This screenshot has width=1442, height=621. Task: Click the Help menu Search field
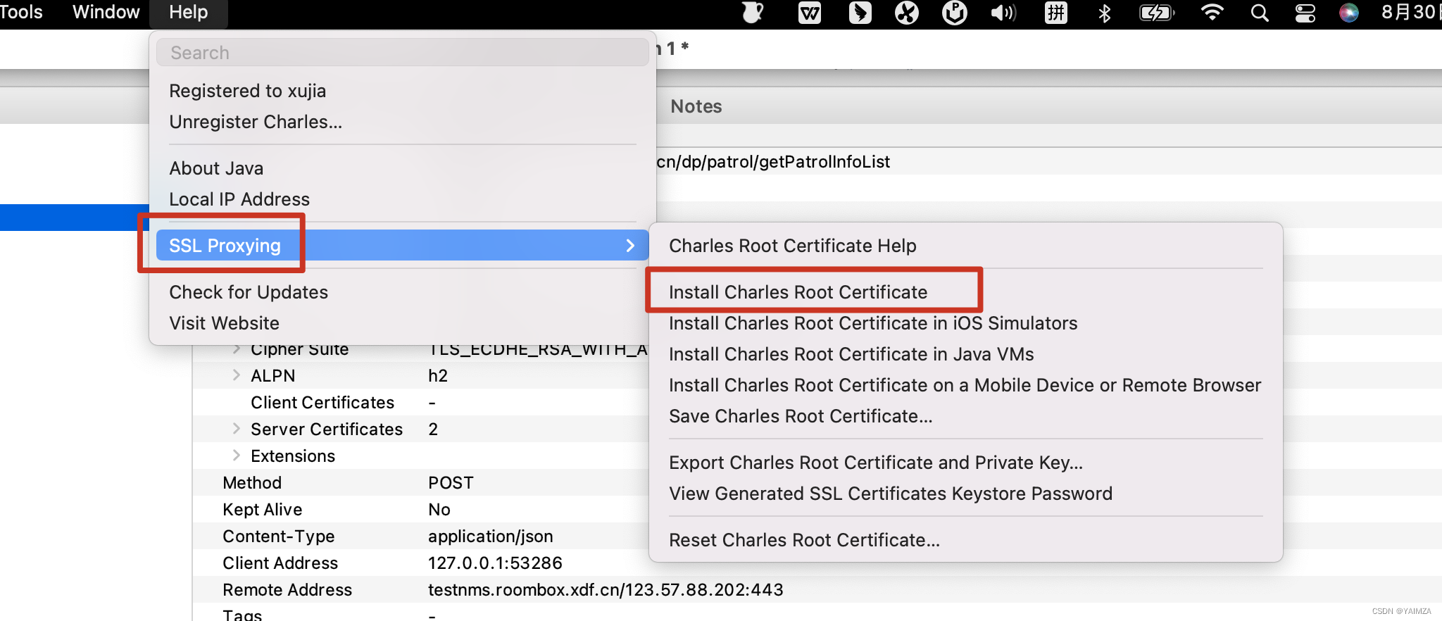coord(402,53)
